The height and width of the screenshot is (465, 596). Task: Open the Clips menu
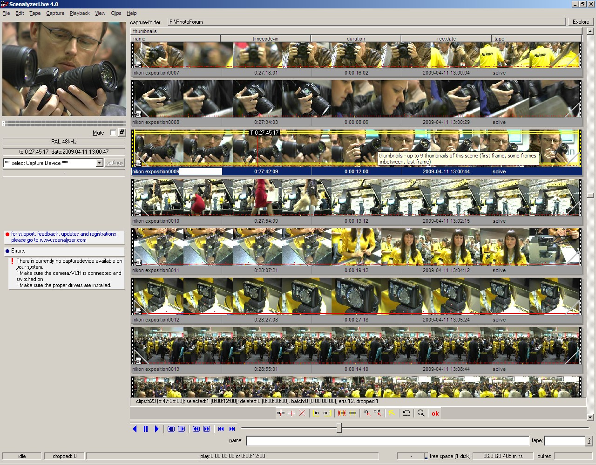tap(116, 13)
